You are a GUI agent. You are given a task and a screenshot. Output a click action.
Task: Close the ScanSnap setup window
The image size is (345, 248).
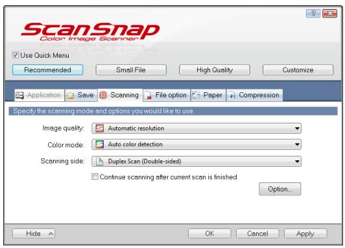(329, 14)
